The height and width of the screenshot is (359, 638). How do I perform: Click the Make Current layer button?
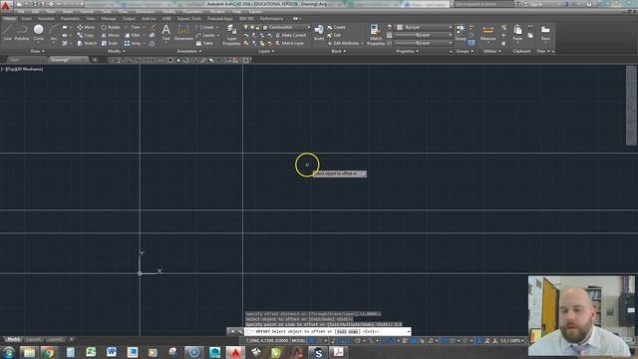[290, 35]
